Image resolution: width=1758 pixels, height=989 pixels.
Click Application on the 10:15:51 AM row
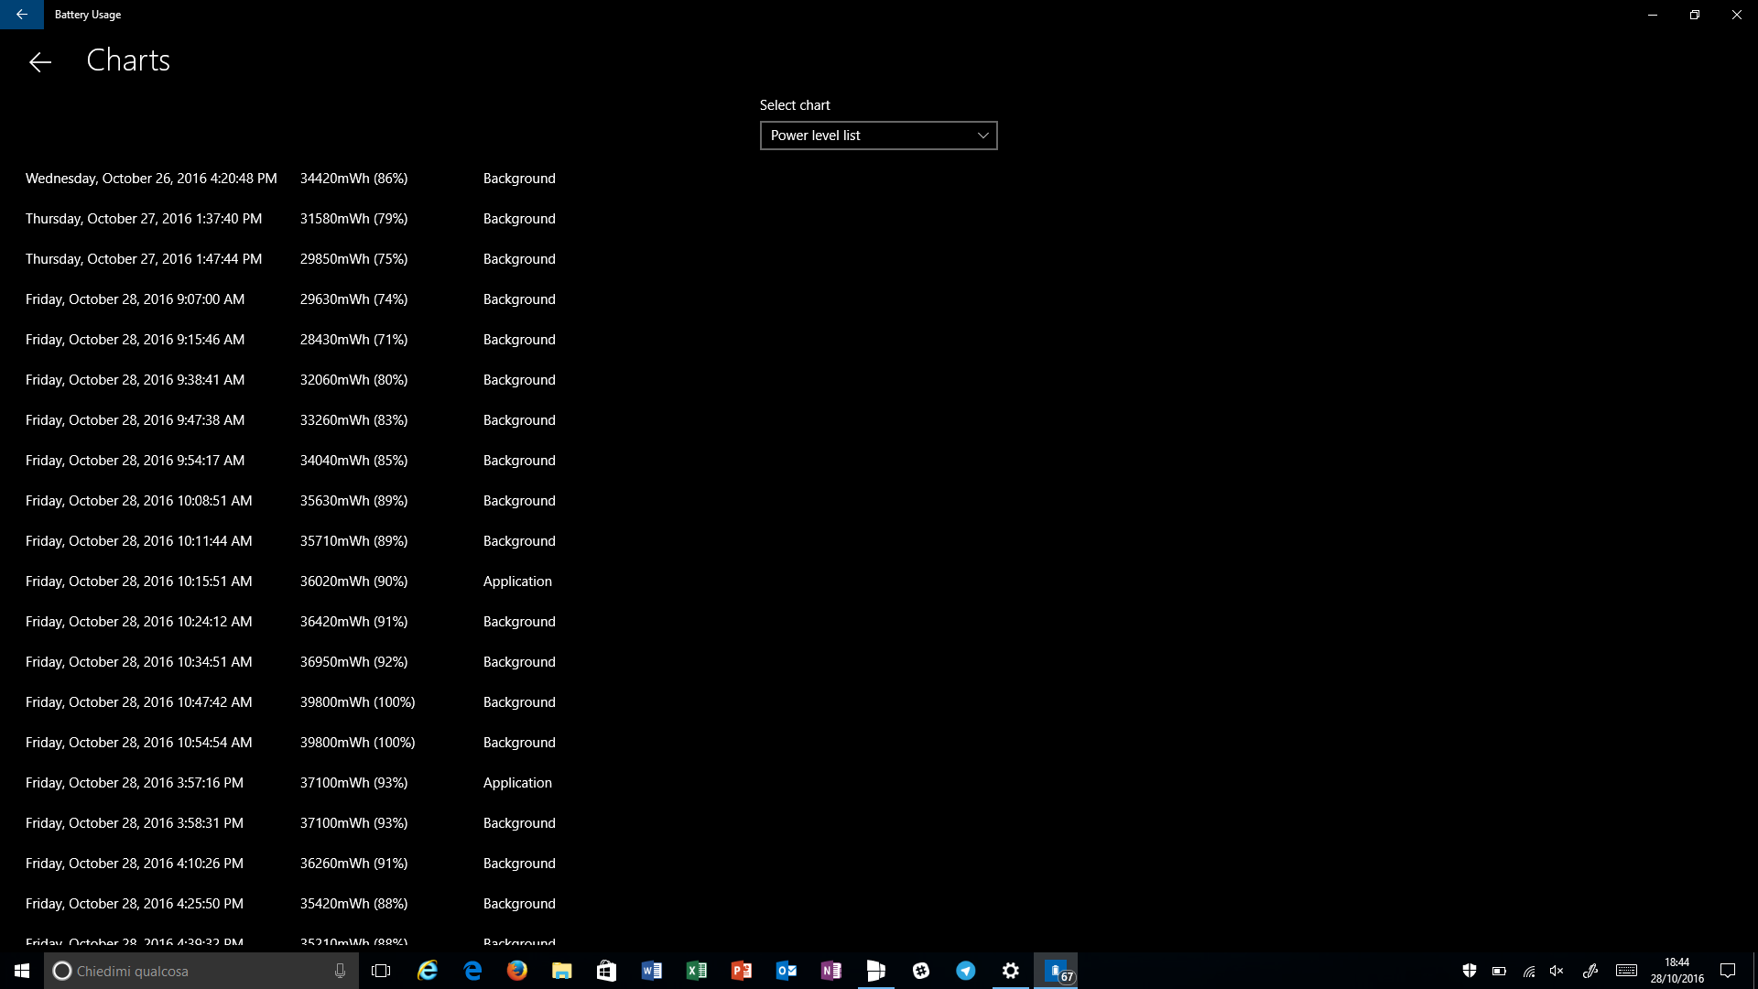click(517, 581)
